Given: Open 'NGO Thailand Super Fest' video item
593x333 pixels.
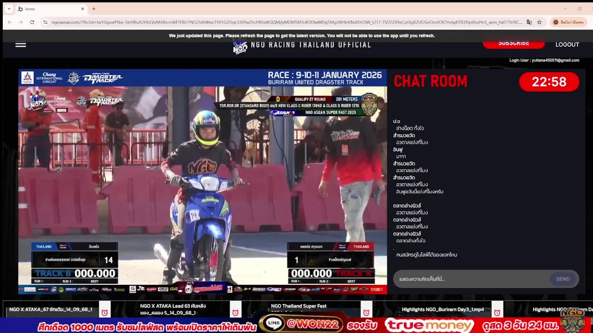Looking at the screenshot, I should [299, 306].
